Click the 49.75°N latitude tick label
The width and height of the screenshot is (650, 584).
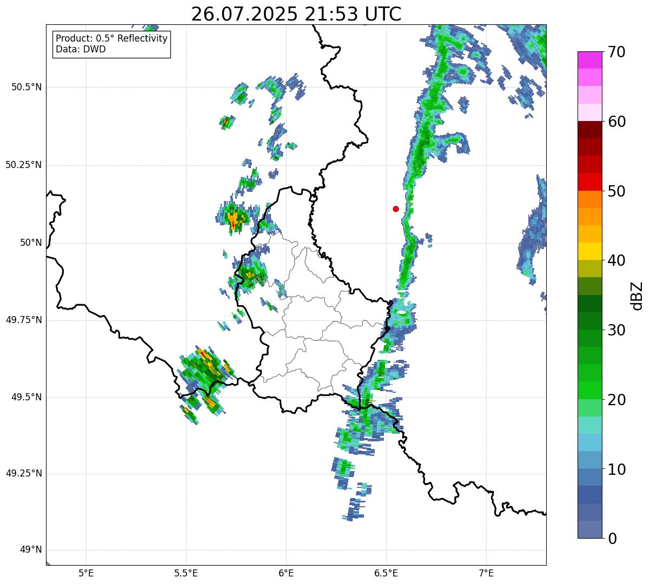24,320
